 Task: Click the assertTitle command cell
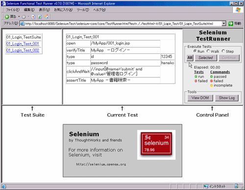click(x=78, y=80)
